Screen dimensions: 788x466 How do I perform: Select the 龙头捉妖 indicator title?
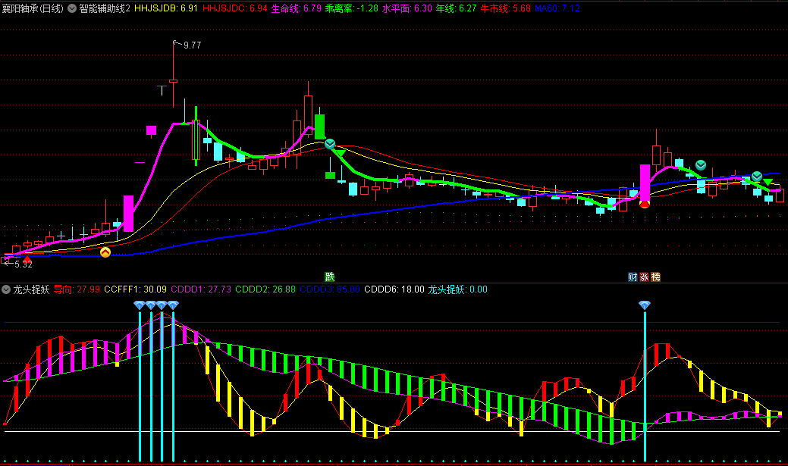[31, 289]
